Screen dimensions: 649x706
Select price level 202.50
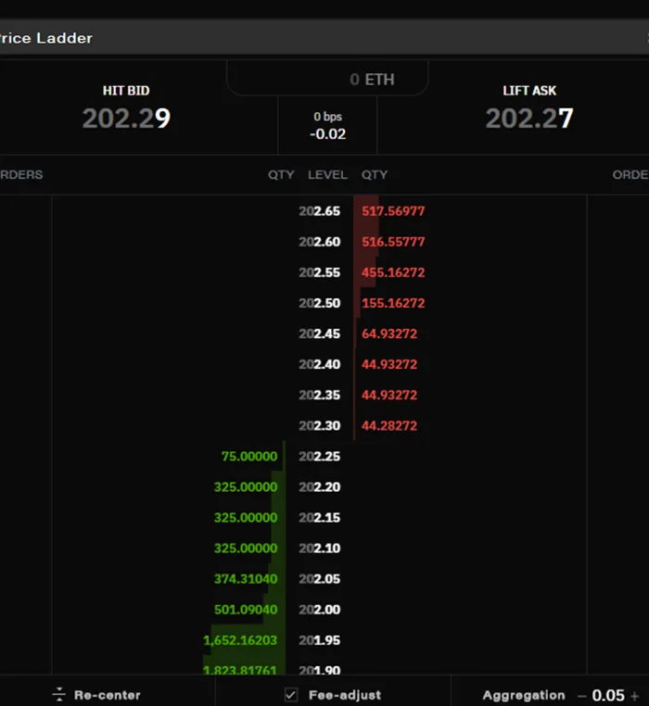click(320, 303)
